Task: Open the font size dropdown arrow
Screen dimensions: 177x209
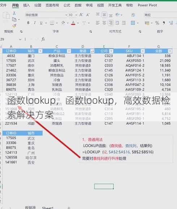Action: coord(76,15)
